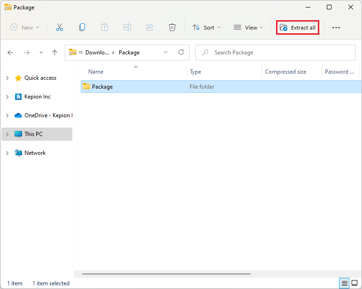The width and height of the screenshot is (362, 289).
Task: Click the 'File folder' type cell
Action: coord(202,87)
